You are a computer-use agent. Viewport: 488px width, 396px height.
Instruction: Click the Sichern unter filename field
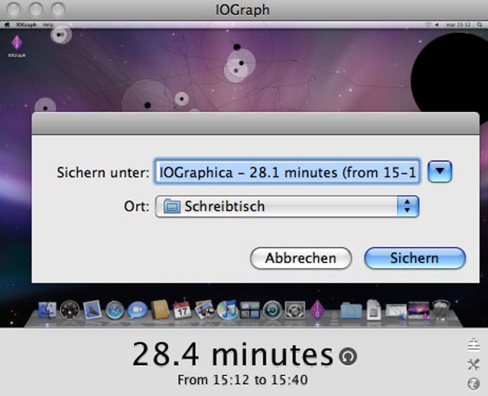click(x=287, y=172)
